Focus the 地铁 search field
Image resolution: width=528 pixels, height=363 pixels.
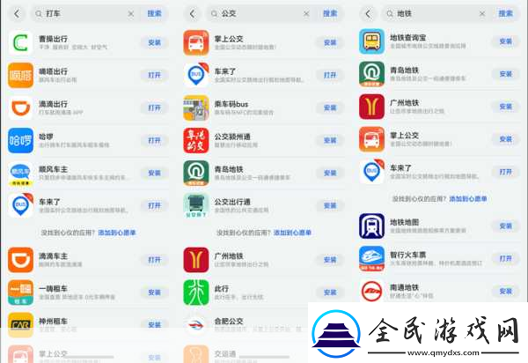(437, 14)
